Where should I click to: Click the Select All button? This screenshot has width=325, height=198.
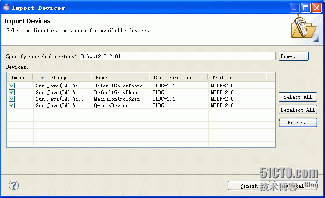pos(297,97)
